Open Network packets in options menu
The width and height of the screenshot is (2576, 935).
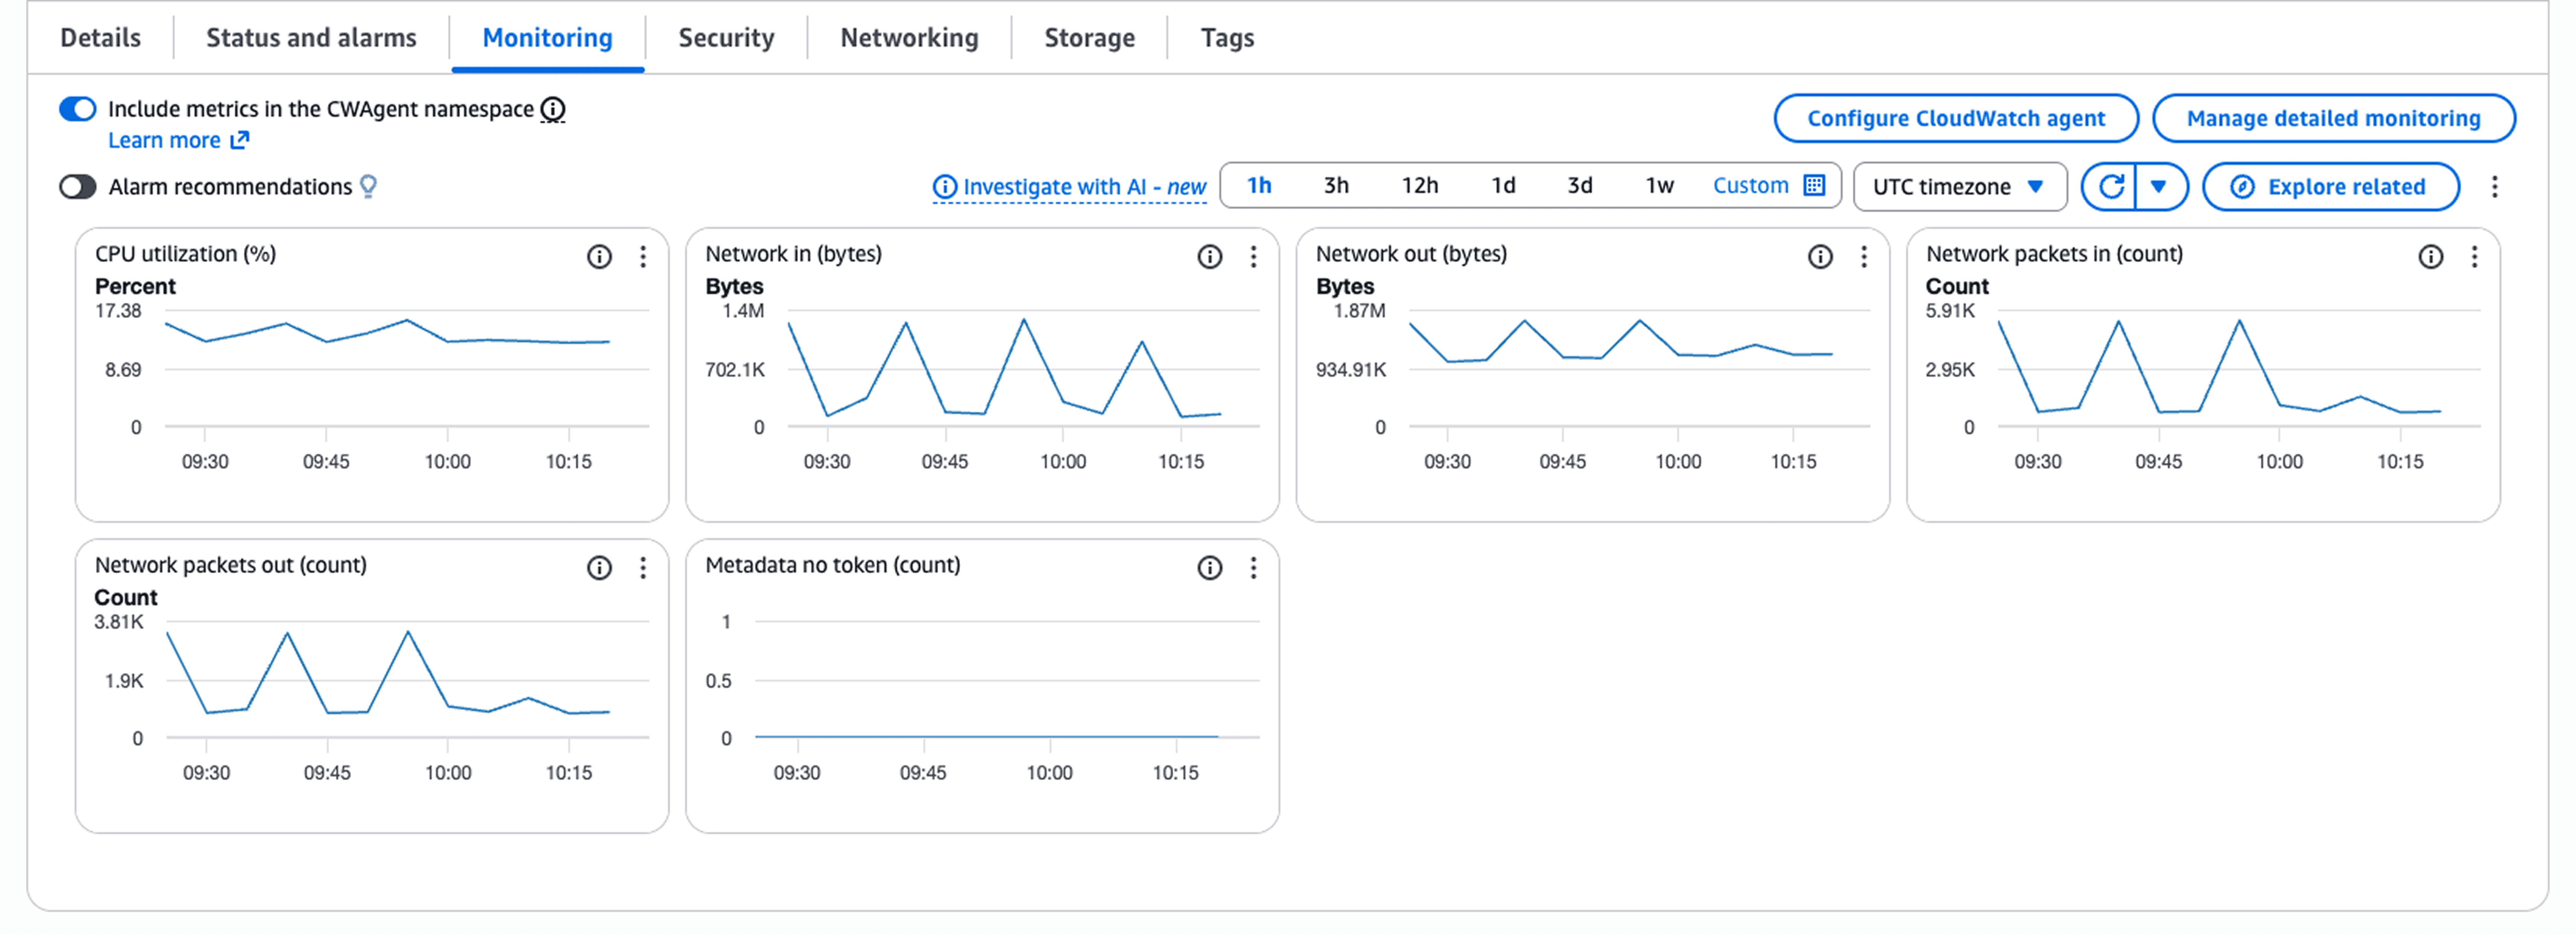tap(2474, 257)
